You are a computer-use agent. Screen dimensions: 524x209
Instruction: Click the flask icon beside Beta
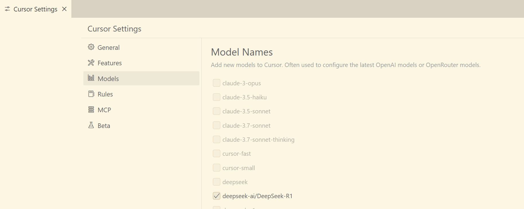tap(91, 125)
